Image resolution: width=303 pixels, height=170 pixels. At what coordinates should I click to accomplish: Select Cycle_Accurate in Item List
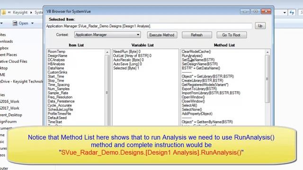(60, 105)
